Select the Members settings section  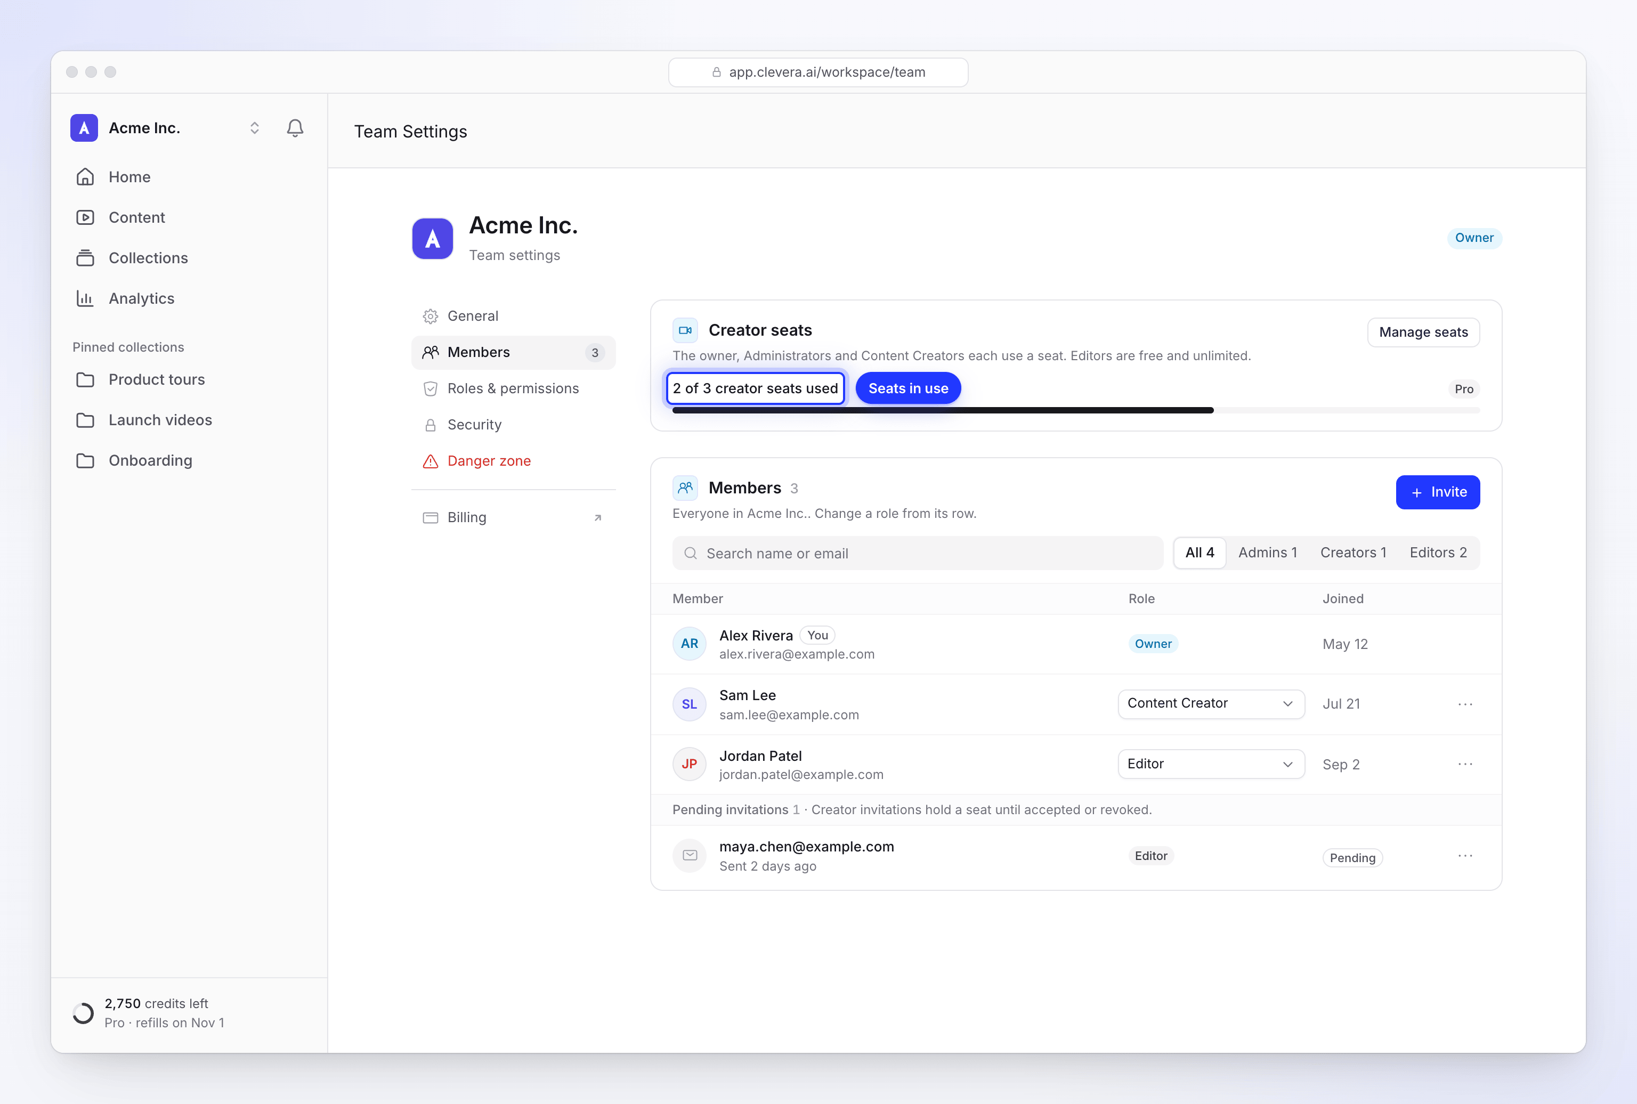(x=513, y=352)
